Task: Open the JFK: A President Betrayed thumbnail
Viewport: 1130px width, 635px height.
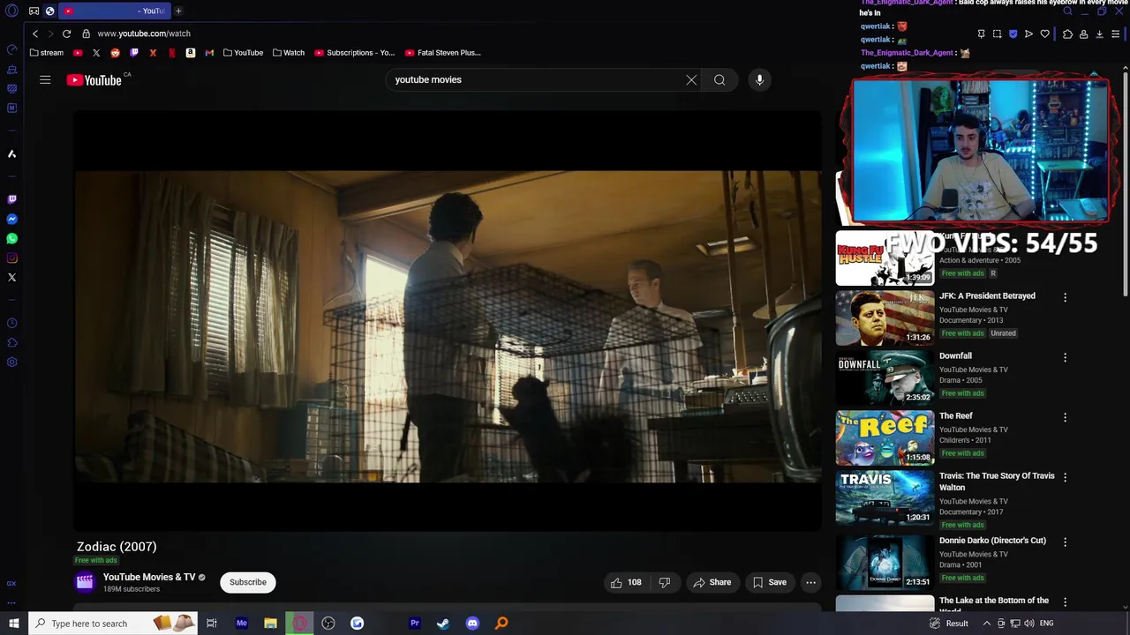Action: [x=885, y=318]
